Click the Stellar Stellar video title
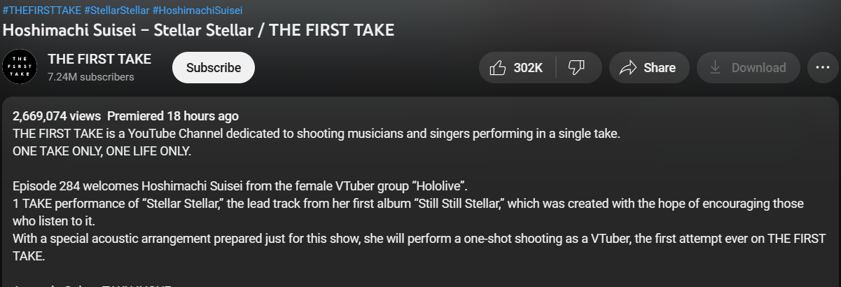This screenshot has width=841, height=287. pos(198,30)
